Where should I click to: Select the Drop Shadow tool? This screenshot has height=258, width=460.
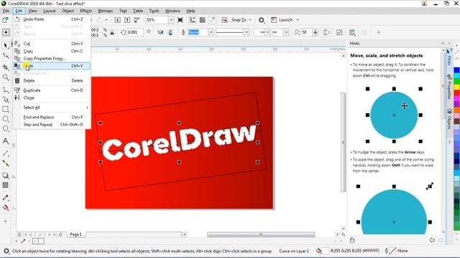pos(6,176)
